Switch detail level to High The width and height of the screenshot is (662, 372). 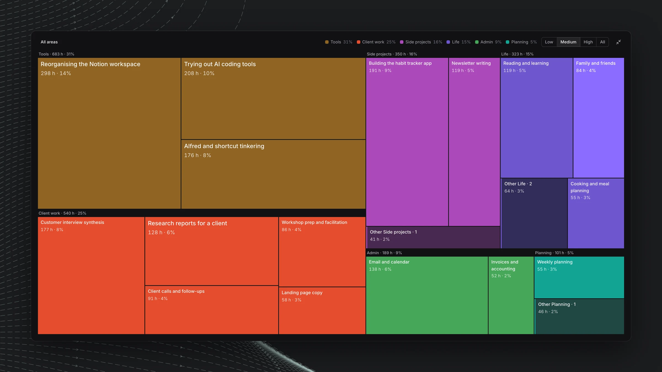(588, 42)
